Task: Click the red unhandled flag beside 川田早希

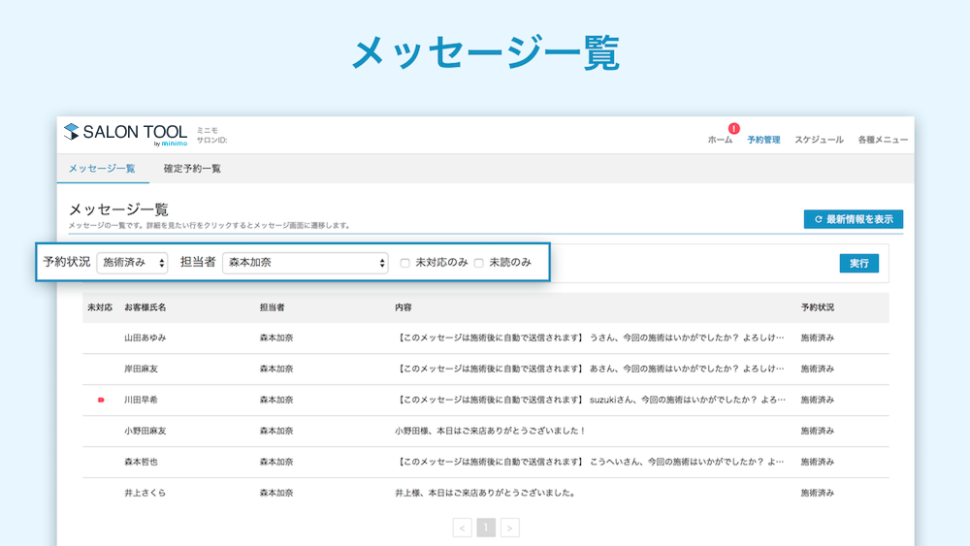Action: tap(101, 401)
